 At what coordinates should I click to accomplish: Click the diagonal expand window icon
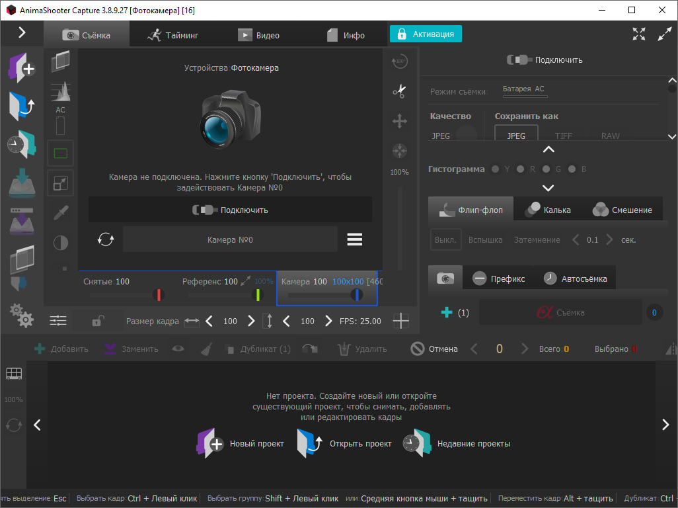pyautogui.click(x=665, y=34)
